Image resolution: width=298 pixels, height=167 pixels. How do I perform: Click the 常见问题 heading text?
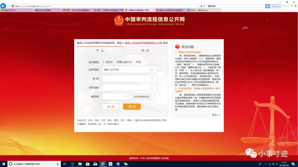point(187,47)
